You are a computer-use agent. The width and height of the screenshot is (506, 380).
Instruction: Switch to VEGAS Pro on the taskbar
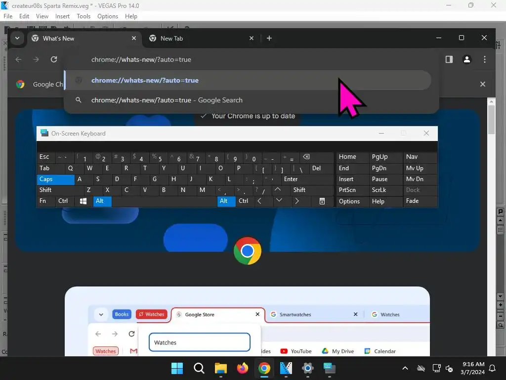(286, 368)
